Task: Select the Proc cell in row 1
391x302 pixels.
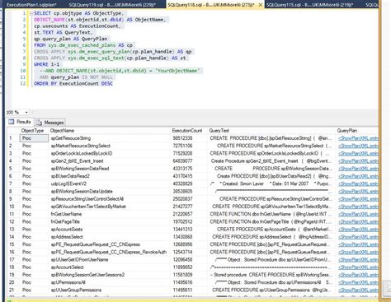Action: pyautogui.click(x=35, y=138)
